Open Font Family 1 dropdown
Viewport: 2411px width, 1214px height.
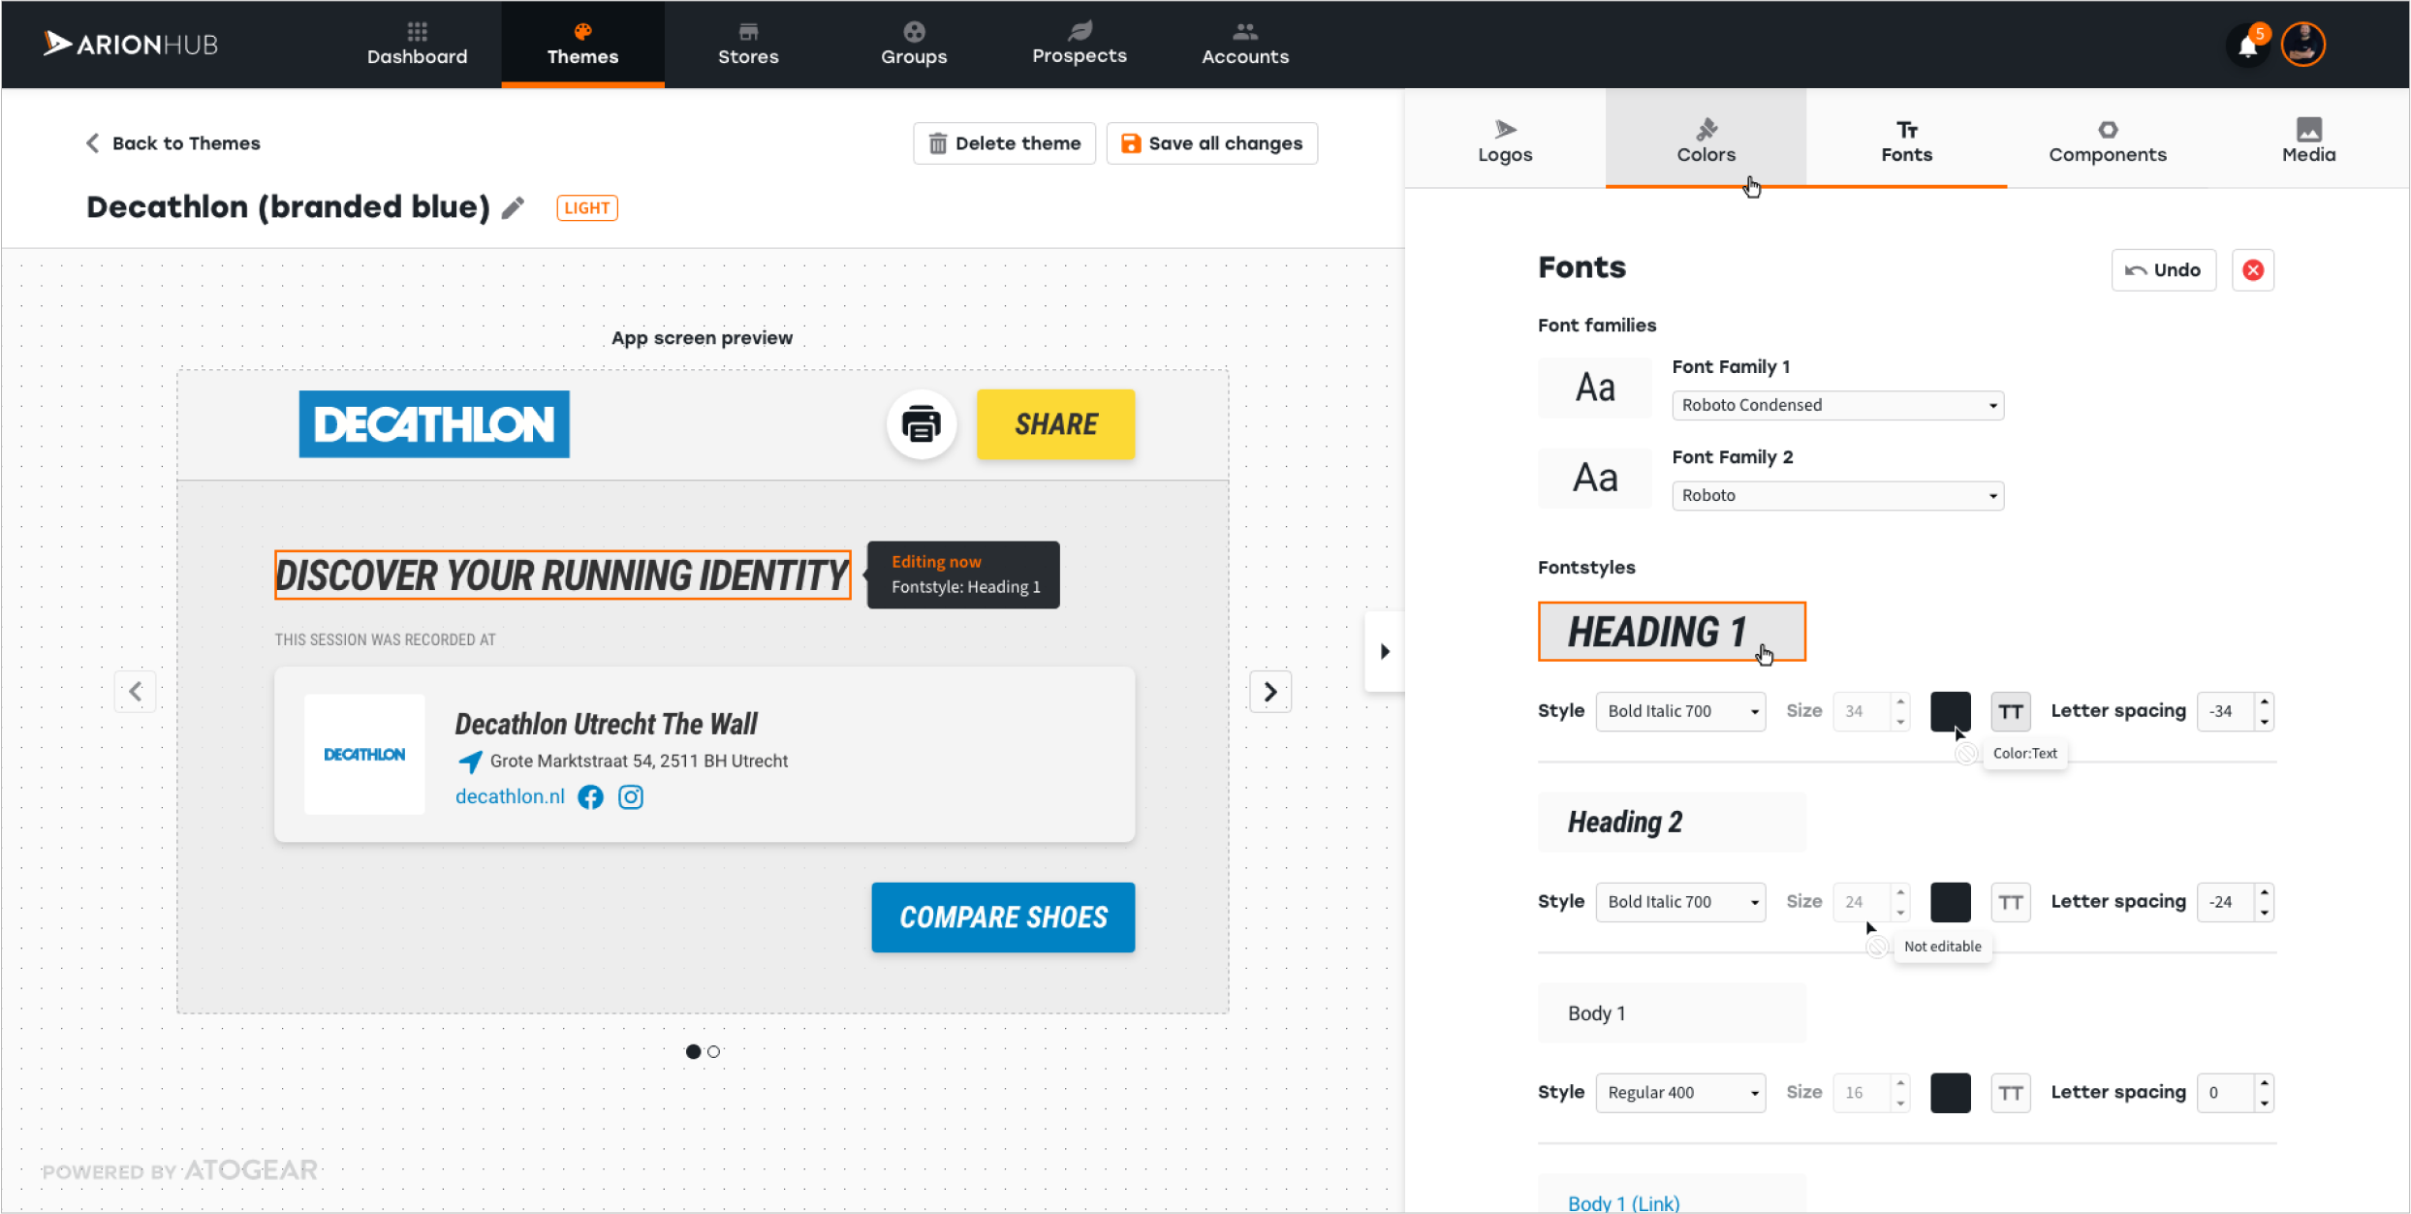click(1837, 405)
